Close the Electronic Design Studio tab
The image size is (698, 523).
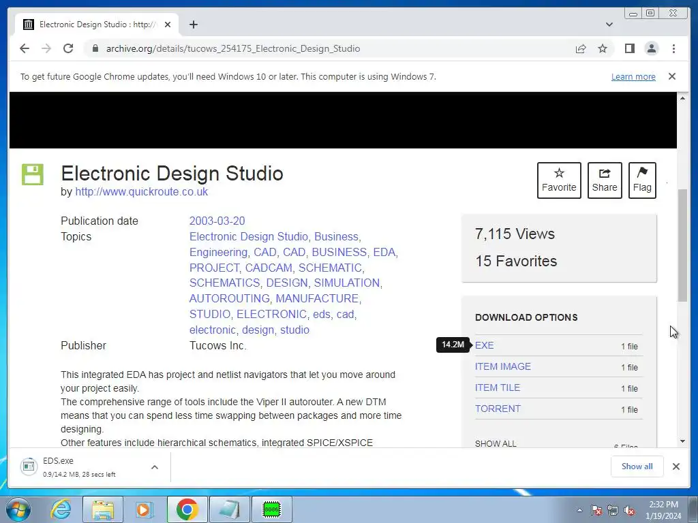[x=168, y=25]
